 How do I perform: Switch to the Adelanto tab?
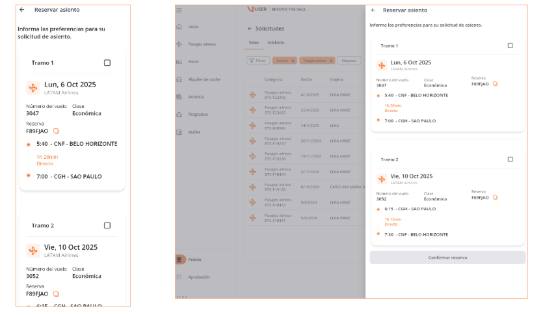point(276,42)
